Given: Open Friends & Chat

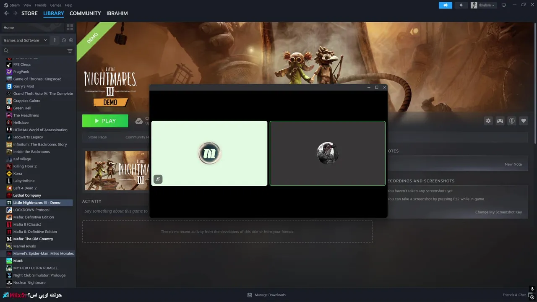Looking at the screenshot, I should 514,295.
